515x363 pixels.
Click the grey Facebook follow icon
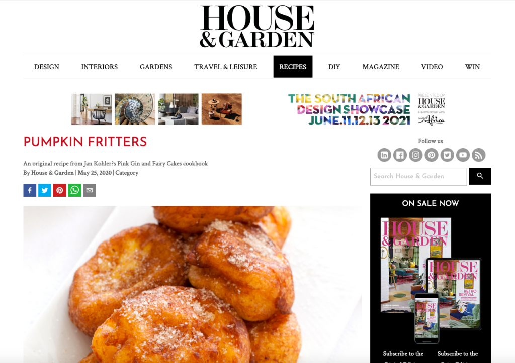tap(400, 155)
